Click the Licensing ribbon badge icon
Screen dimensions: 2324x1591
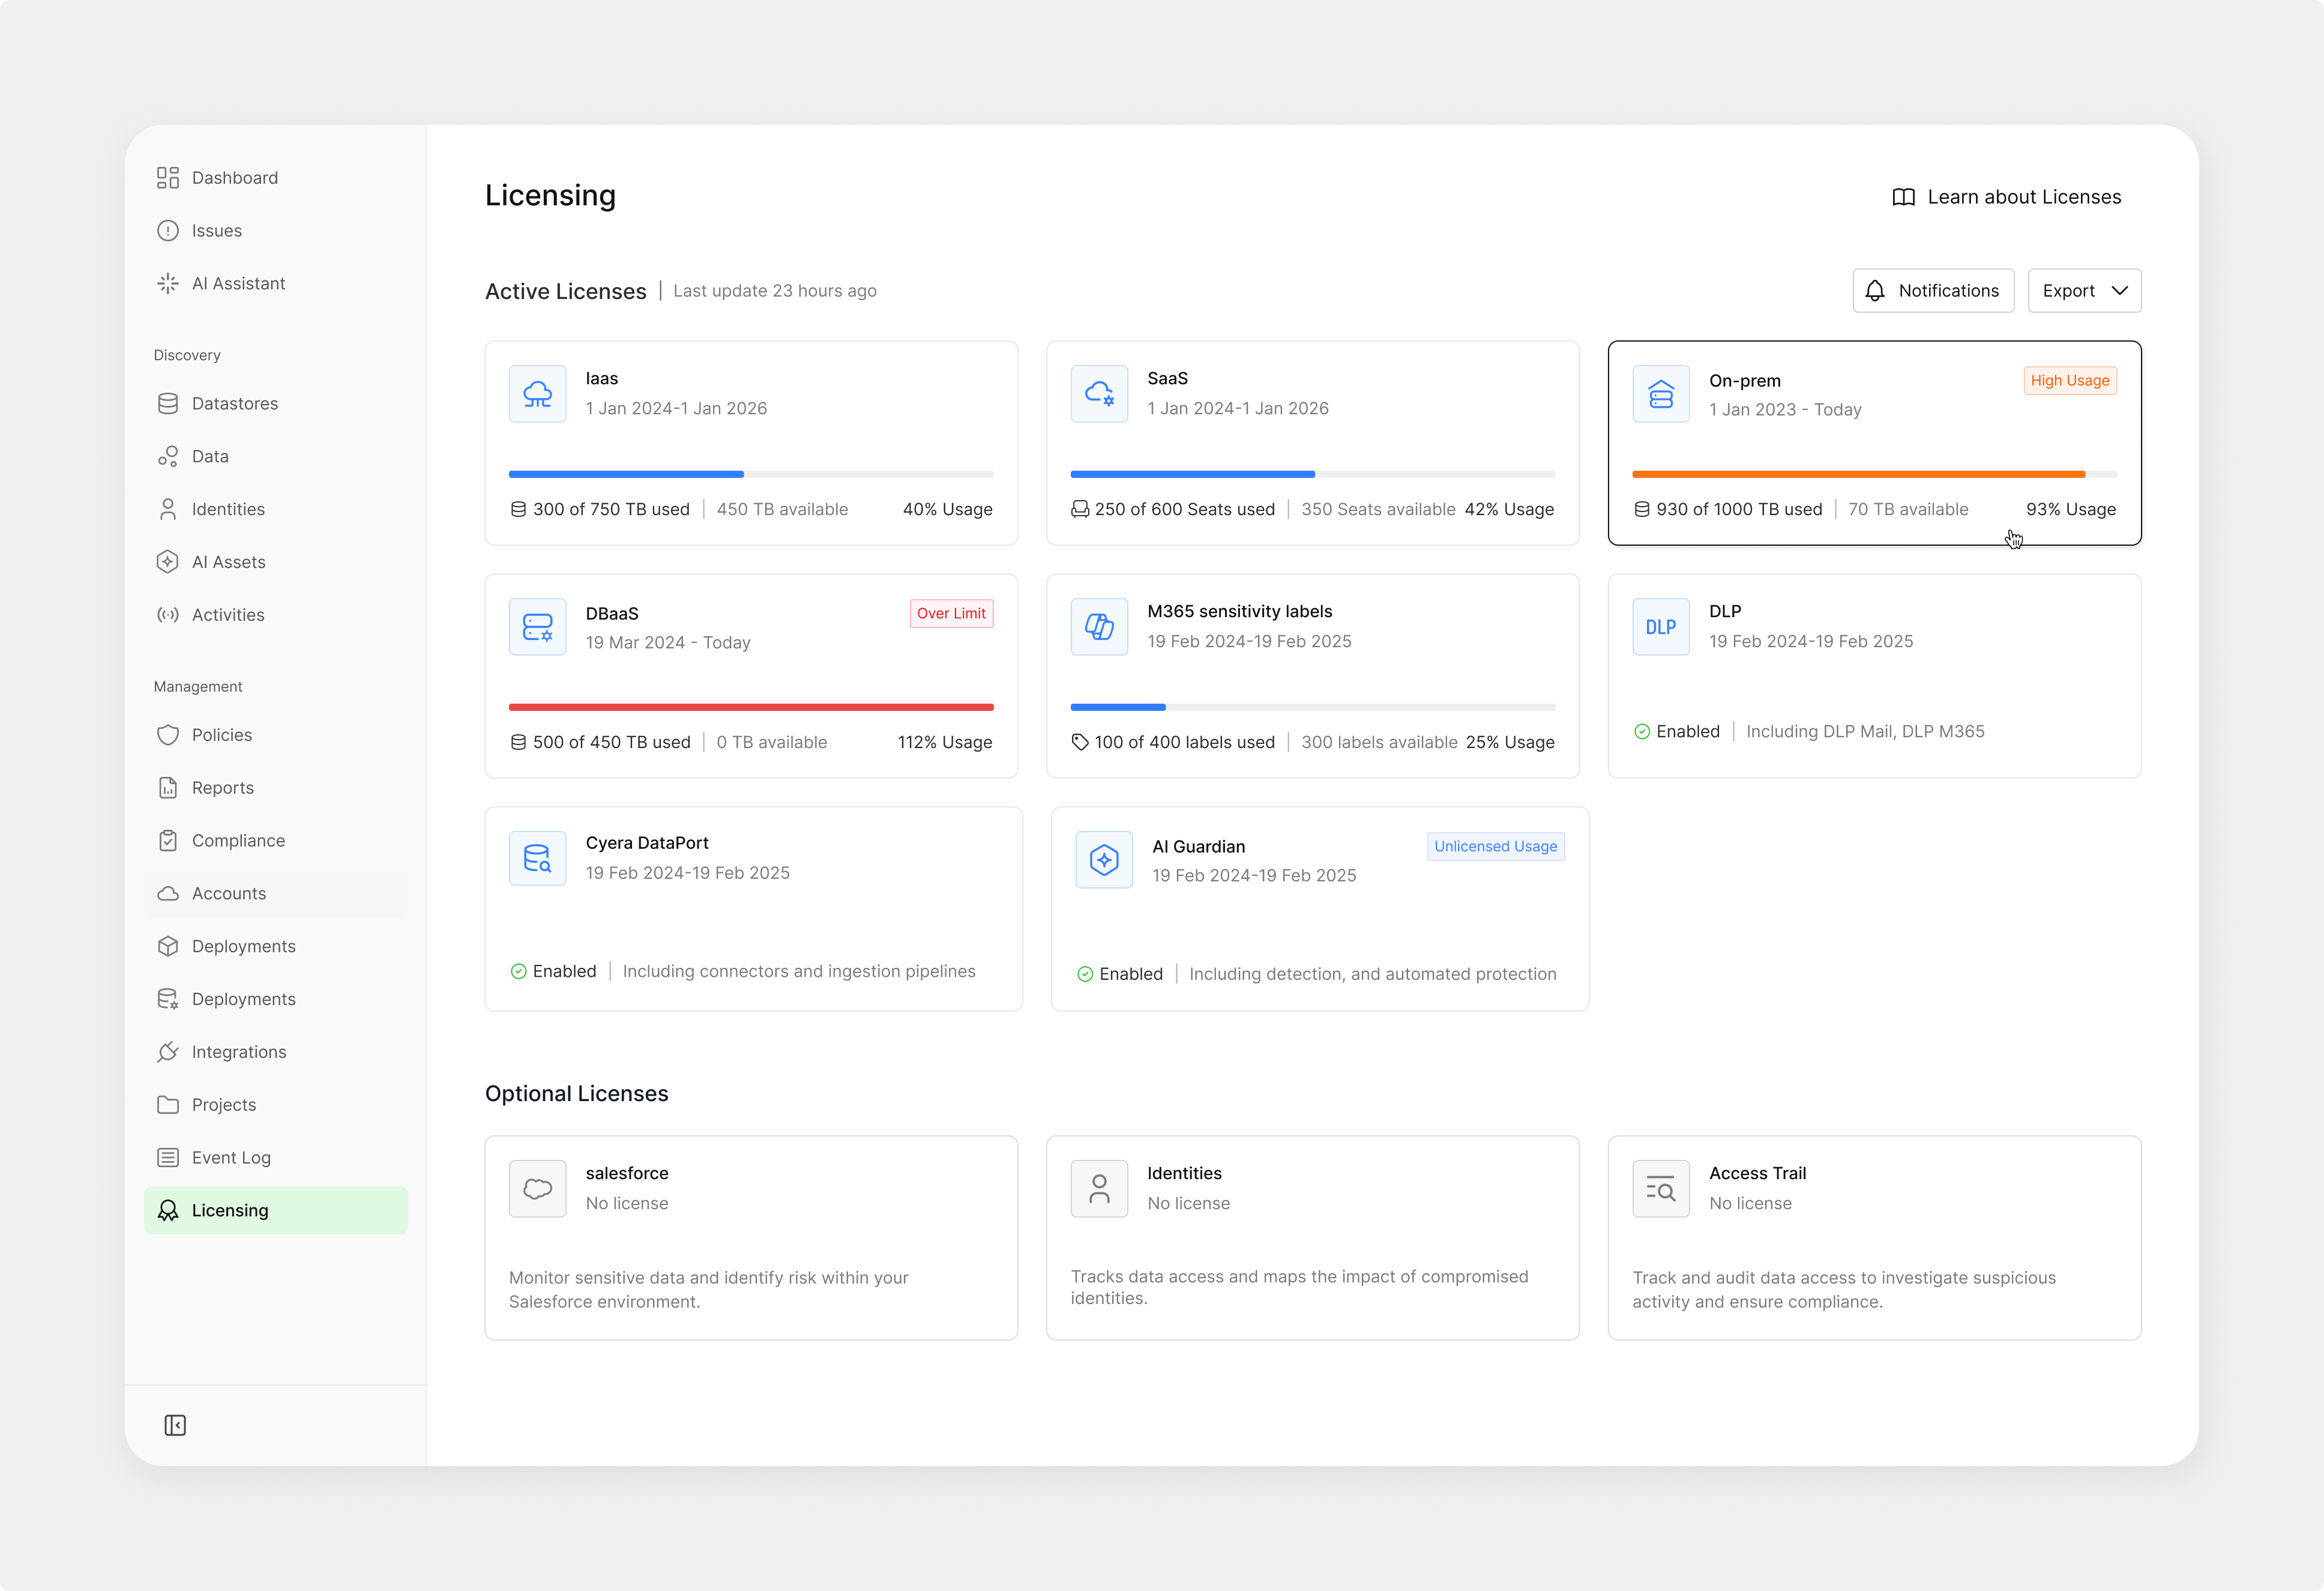168,1211
